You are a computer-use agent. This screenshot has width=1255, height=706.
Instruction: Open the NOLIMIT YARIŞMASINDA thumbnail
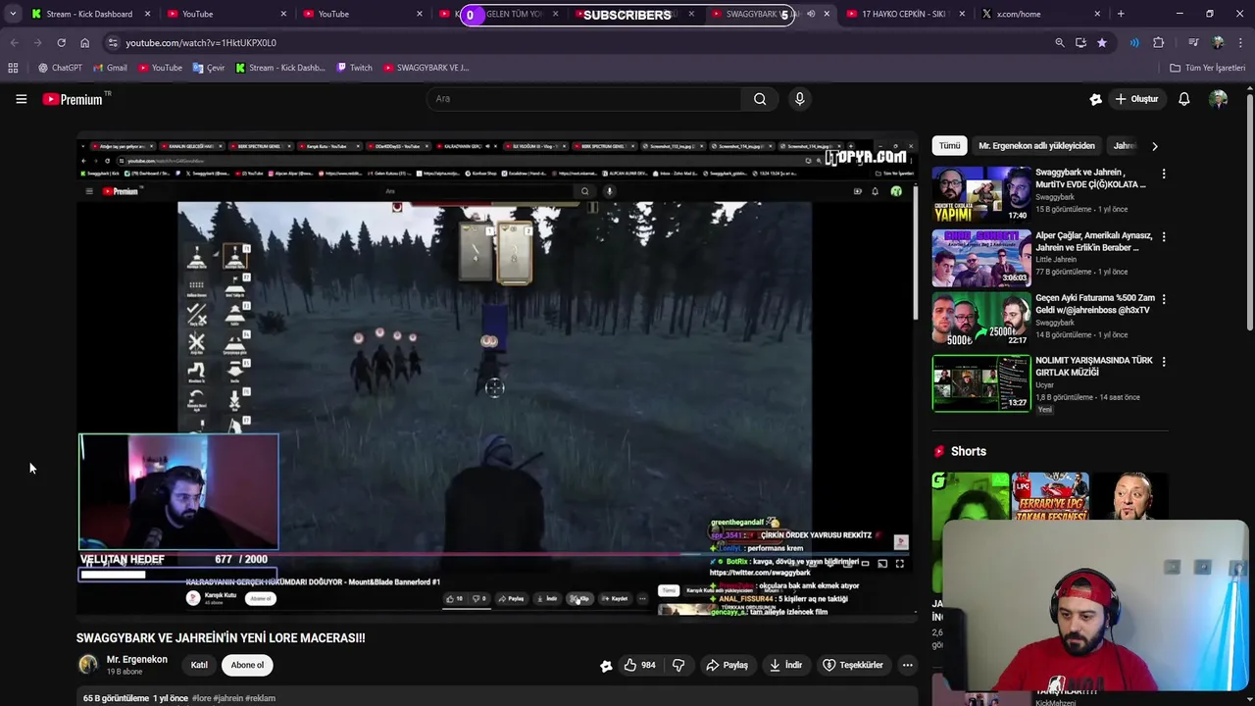point(981,382)
